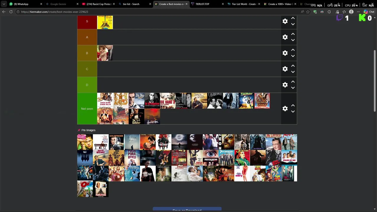
Task: Open settings gear for the Not seen row
Action: click(285, 109)
